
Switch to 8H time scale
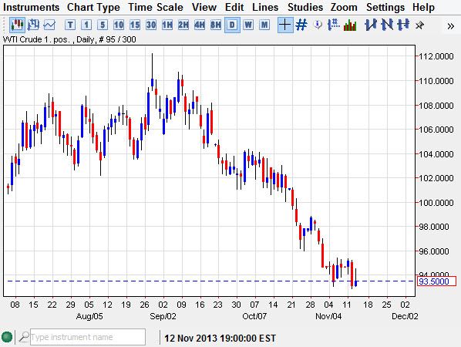(216, 25)
